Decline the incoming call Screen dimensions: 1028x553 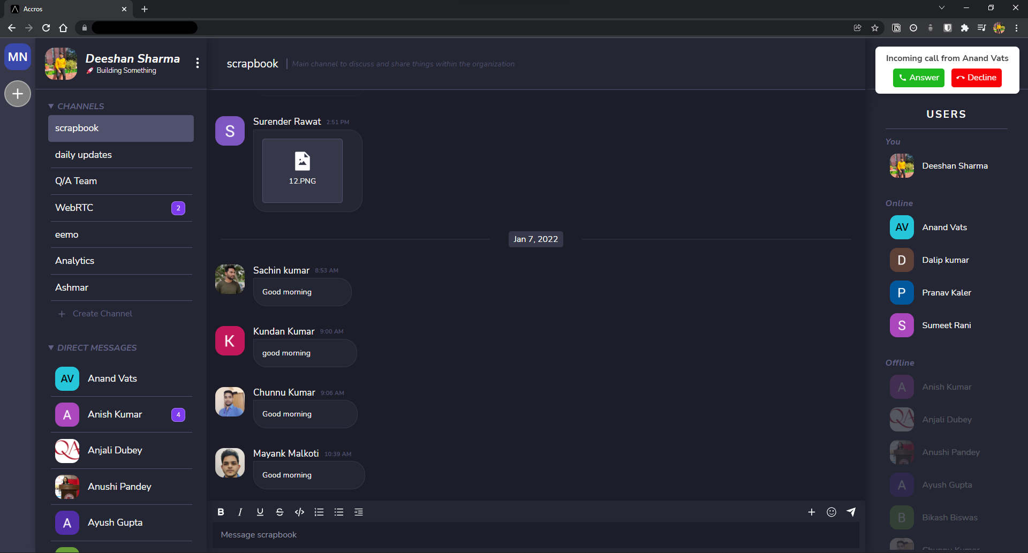[x=976, y=78]
